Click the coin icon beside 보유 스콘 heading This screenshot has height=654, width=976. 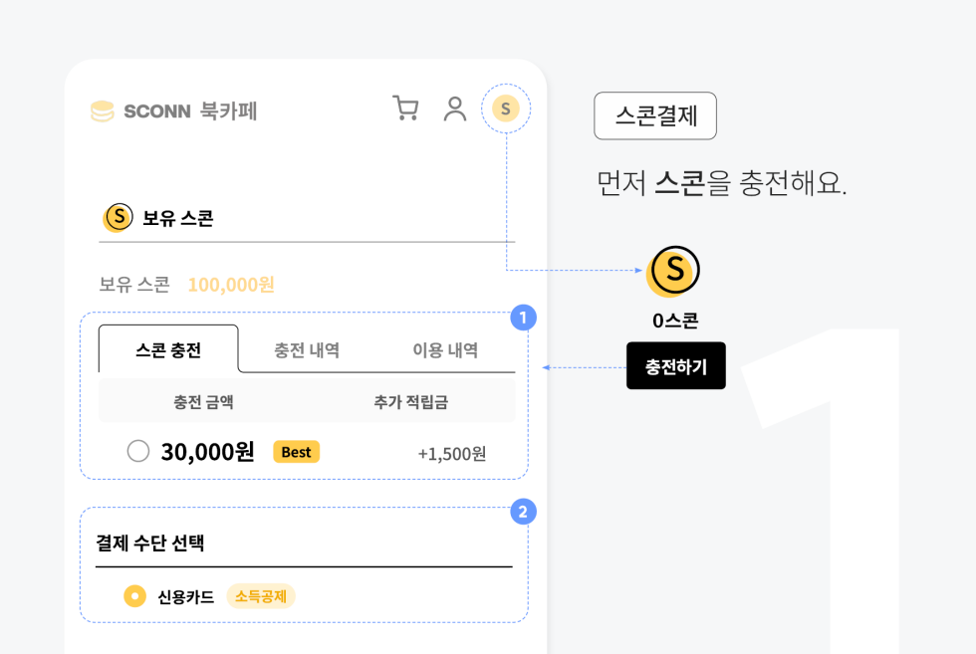click(118, 218)
